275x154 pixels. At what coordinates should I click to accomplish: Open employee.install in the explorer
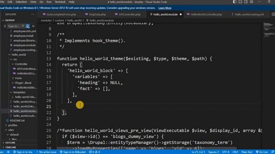(x=23, y=36)
